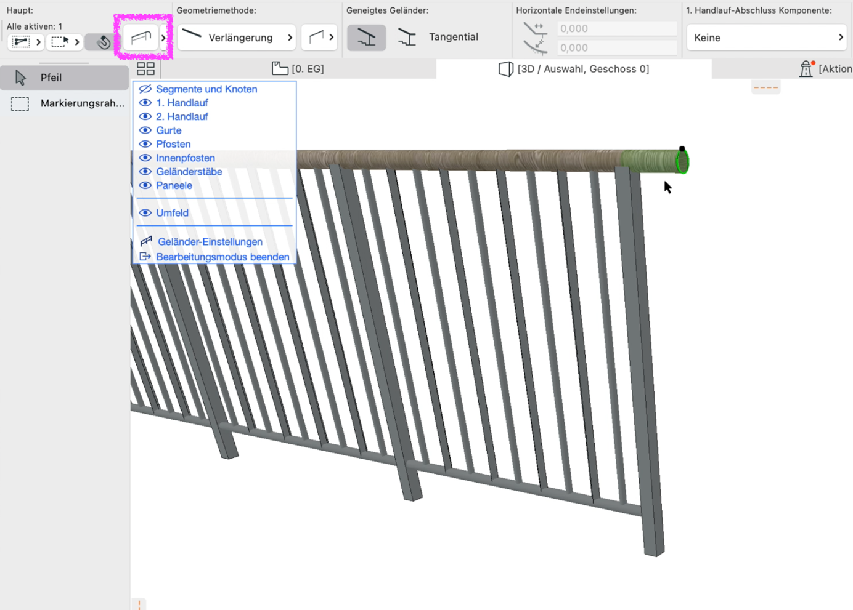853x610 pixels.
Task: Toggle visibility of 1. Handlauf
Action: click(145, 103)
